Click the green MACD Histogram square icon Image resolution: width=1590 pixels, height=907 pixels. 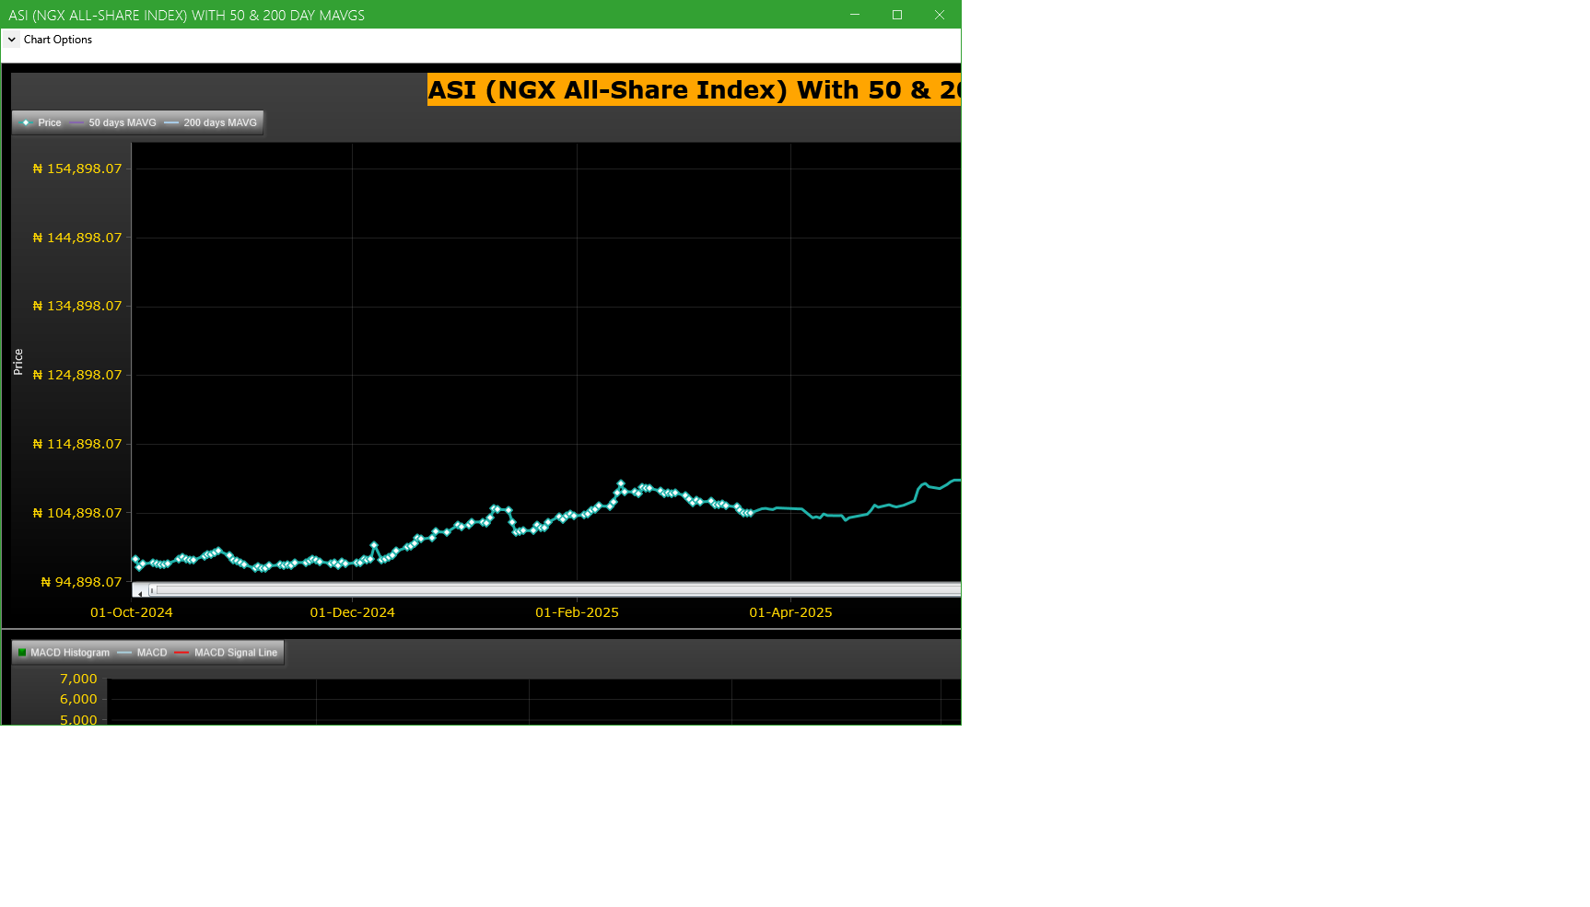click(22, 652)
